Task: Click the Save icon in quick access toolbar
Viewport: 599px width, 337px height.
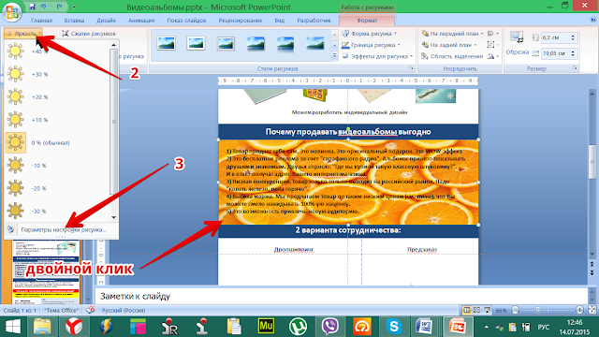Action: click(x=32, y=7)
